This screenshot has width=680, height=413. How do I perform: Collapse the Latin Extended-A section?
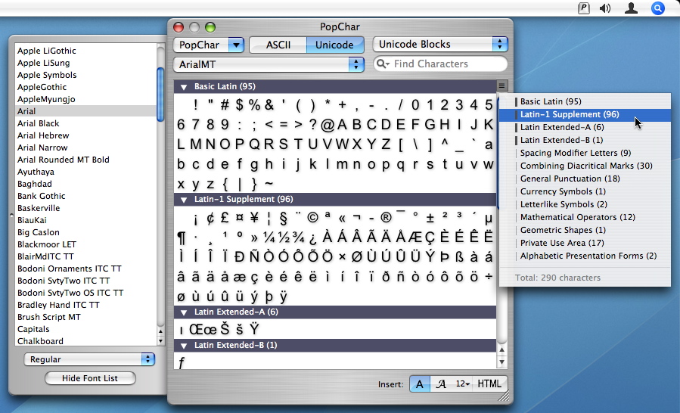tap(184, 312)
